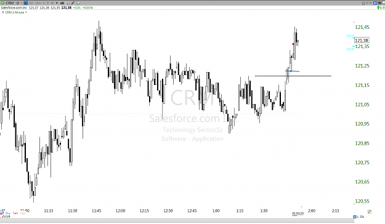Click the 120,55 price axis label
This screenshot has width=385, height=224.
click(x=362, y=201)
